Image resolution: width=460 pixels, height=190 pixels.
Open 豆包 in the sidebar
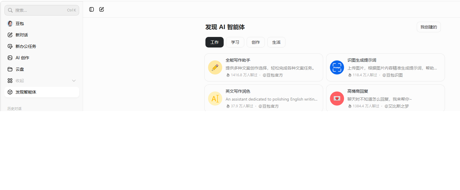pyautogui.click(x=42, y=23)
